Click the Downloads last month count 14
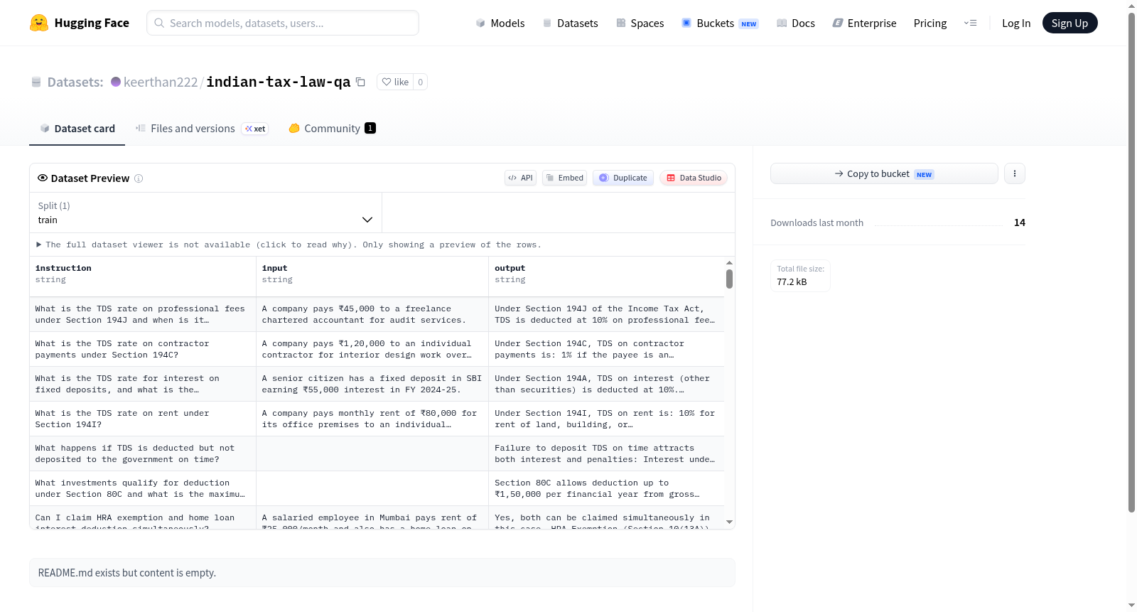The width and height of the screenshot is (1137, 612). click(1020, 222)
